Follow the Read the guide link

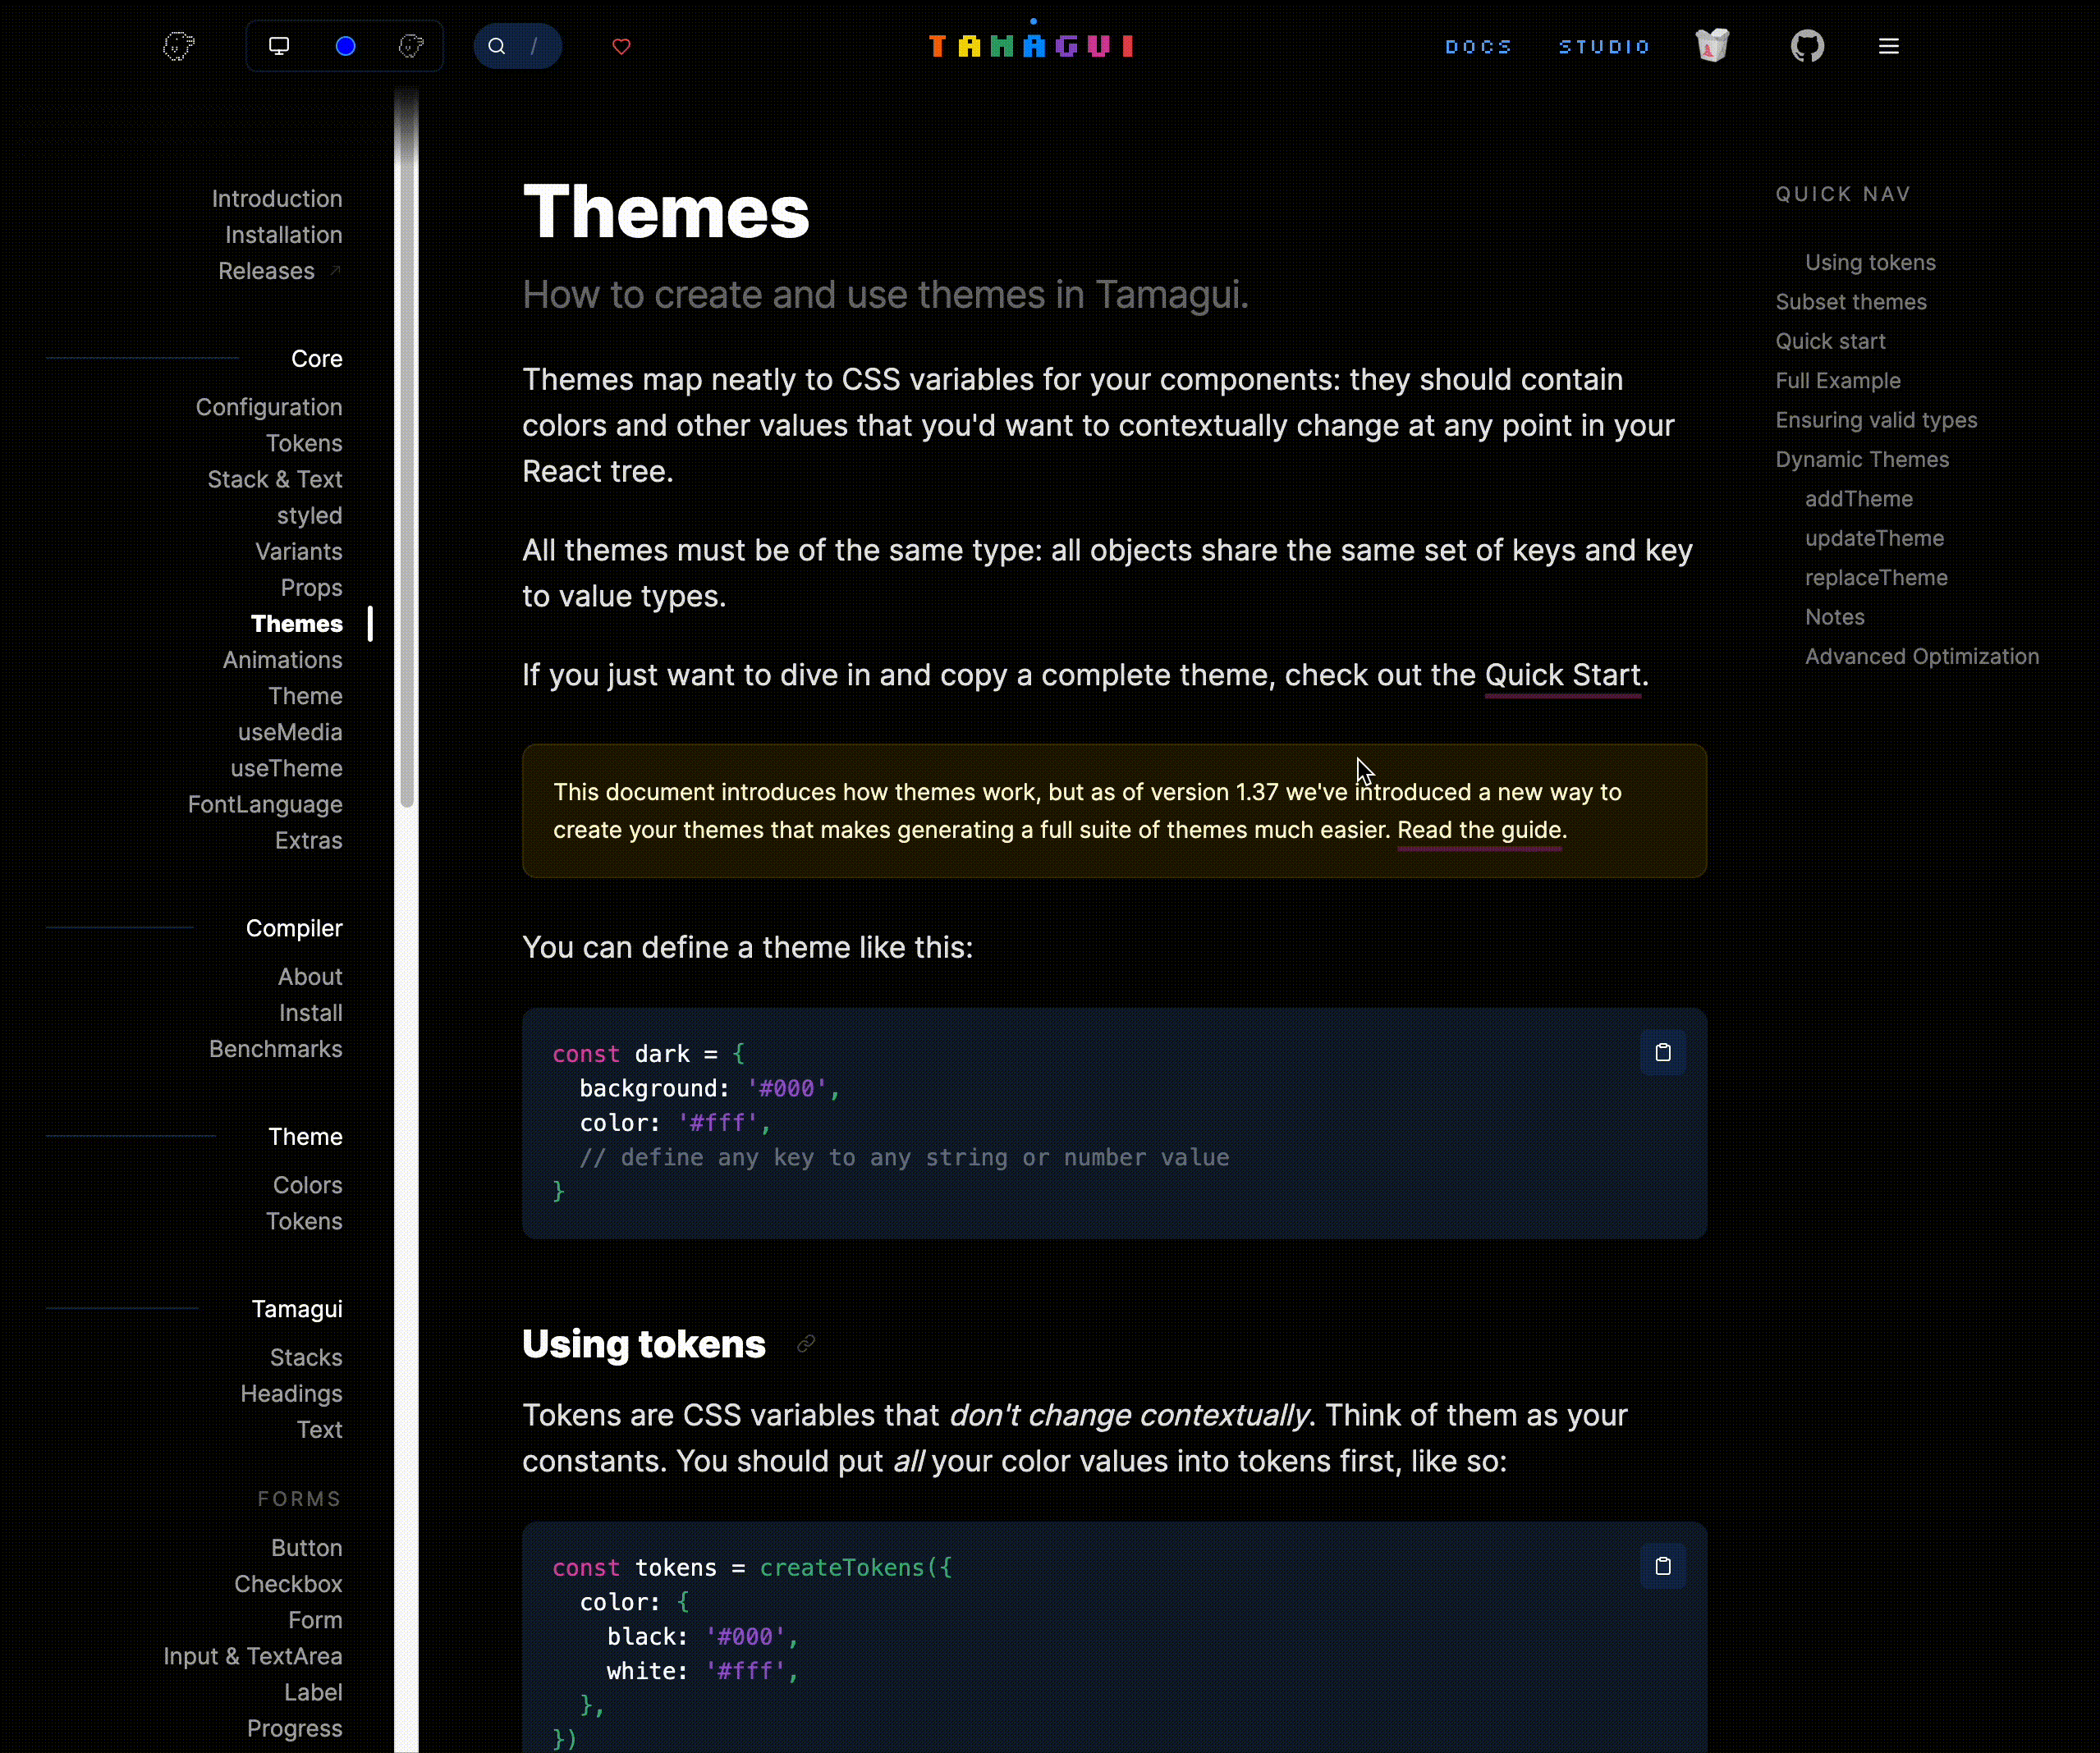click(x=1479, y=831)
